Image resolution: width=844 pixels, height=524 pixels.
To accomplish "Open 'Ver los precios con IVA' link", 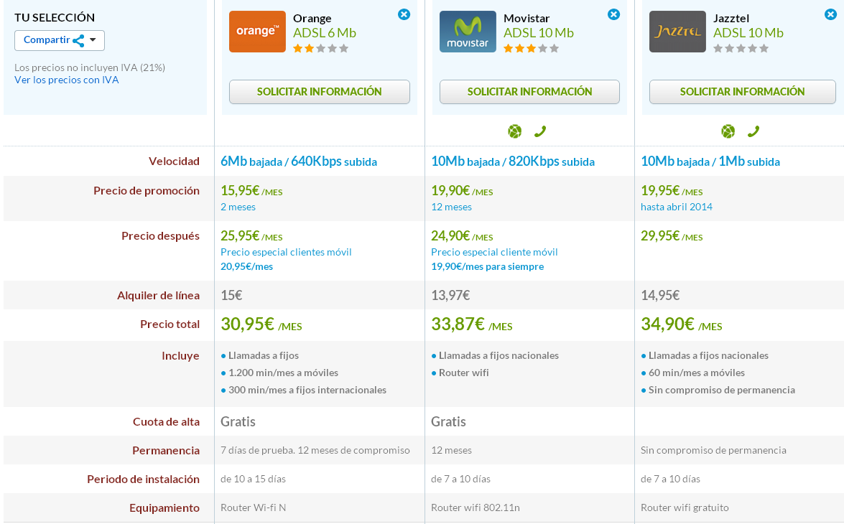I will pos(66,80).
